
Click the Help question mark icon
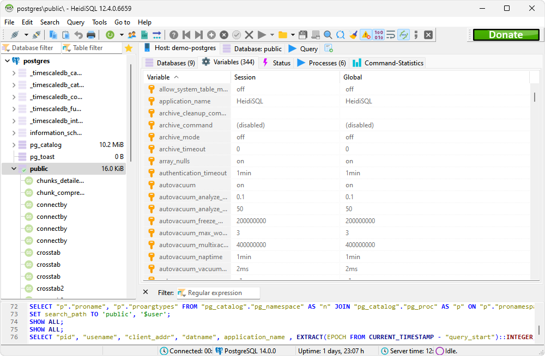pos(174,35)
